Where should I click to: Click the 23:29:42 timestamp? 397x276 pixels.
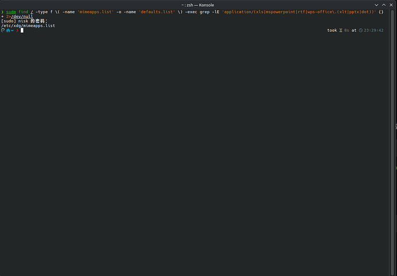click(374, 31)
